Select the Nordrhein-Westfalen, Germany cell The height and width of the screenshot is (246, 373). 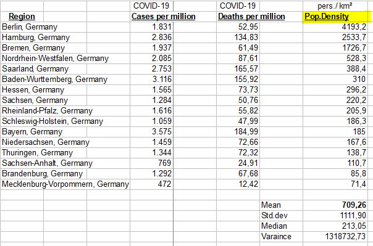point(55,58)
